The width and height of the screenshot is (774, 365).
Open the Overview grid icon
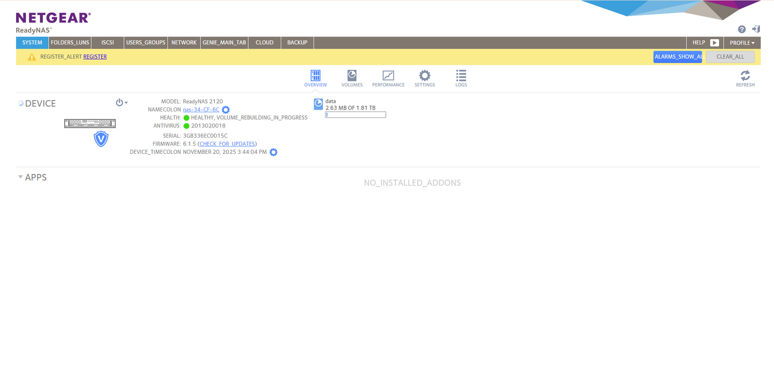point(315,76)
